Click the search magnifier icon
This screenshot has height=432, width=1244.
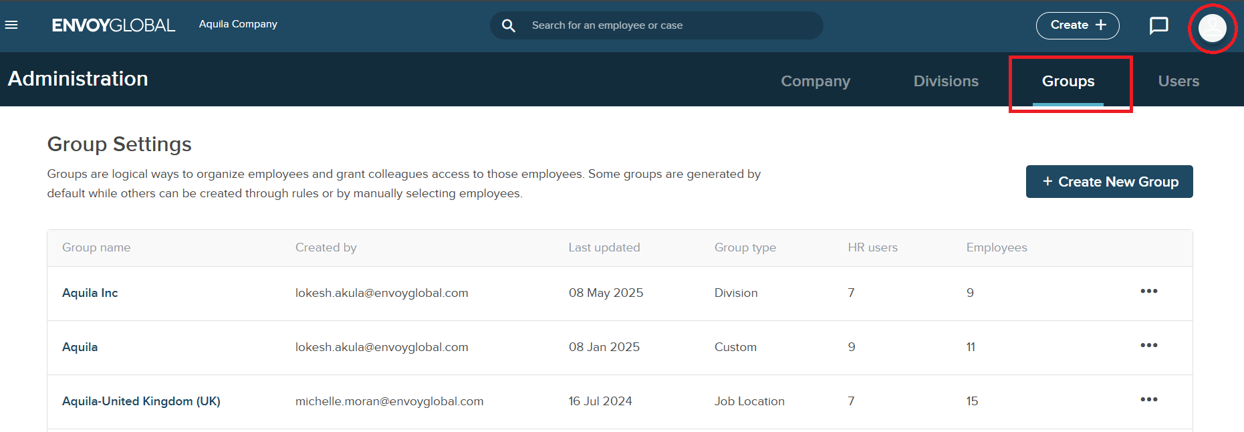(x=509, y=25)
